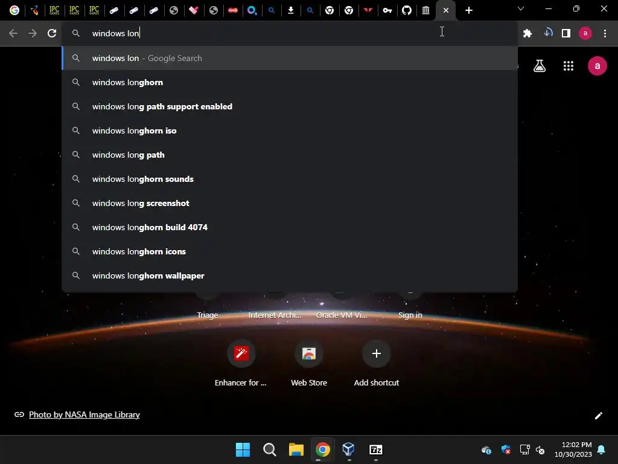618x464 pixels.
Task: Select 'windows lon - Google Search' suggestion
Action: (290, 58)
